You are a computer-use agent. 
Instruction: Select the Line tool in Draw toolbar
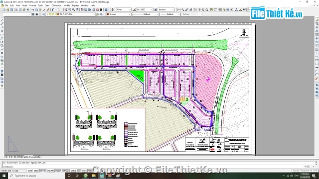2,20
